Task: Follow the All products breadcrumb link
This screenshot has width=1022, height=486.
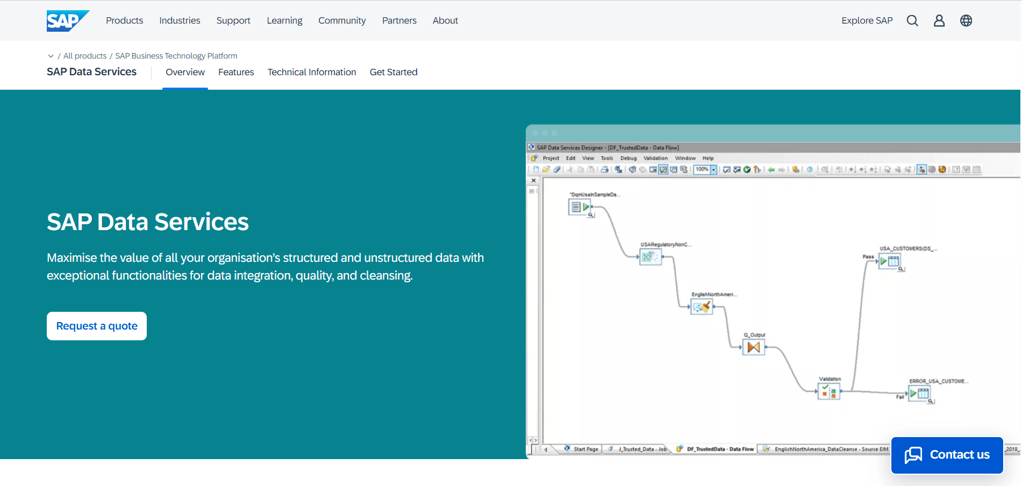Action: [85, 56]
